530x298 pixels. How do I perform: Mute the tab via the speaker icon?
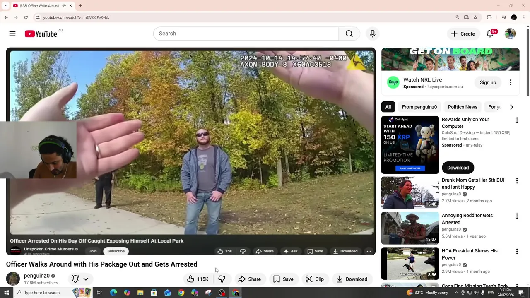point(64,5)
